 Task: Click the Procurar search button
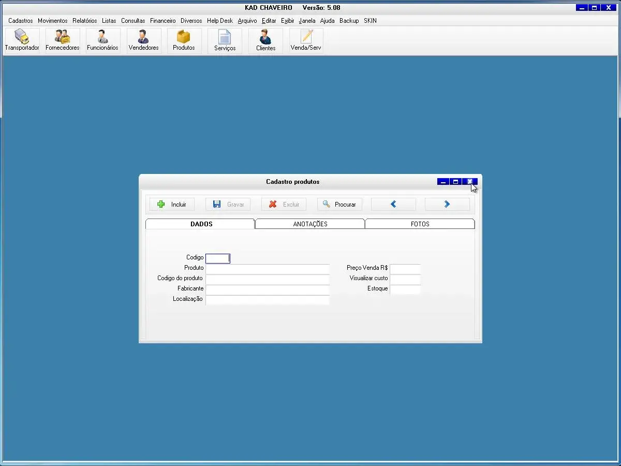[339, 205]
